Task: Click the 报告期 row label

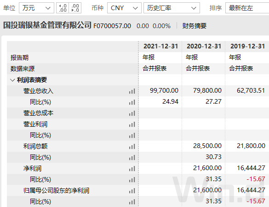Action: tap(19, 58)
